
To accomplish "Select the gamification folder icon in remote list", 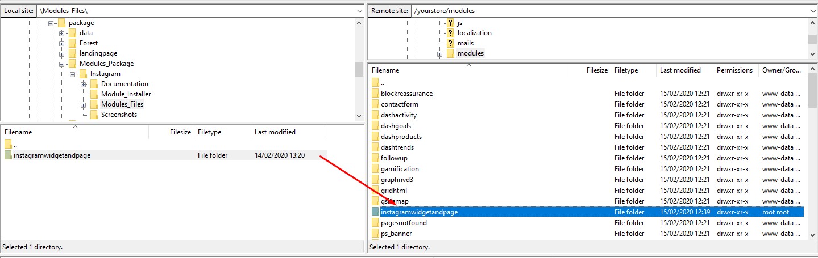I will pyautogui.click(x=375, y=169).
